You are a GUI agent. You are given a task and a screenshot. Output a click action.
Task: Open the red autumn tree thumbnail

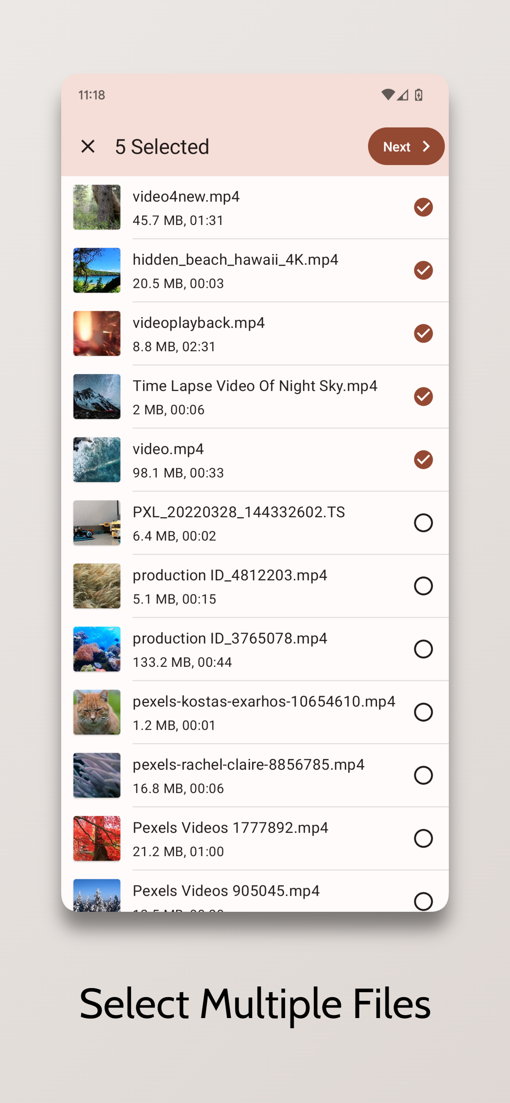point(97,838)
